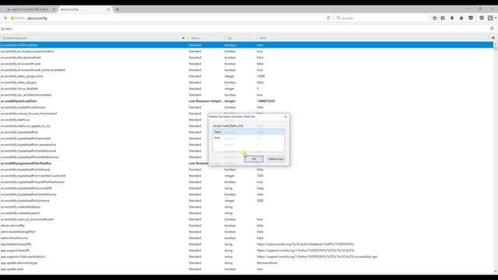Click the magnifier in the browser Suchen box
The width and height of the screenshot is (498, 280).
point(338,18)
